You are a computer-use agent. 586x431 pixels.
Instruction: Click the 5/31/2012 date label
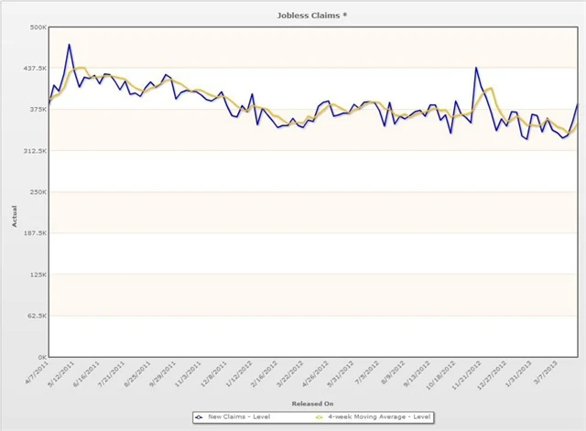point(341,373)
